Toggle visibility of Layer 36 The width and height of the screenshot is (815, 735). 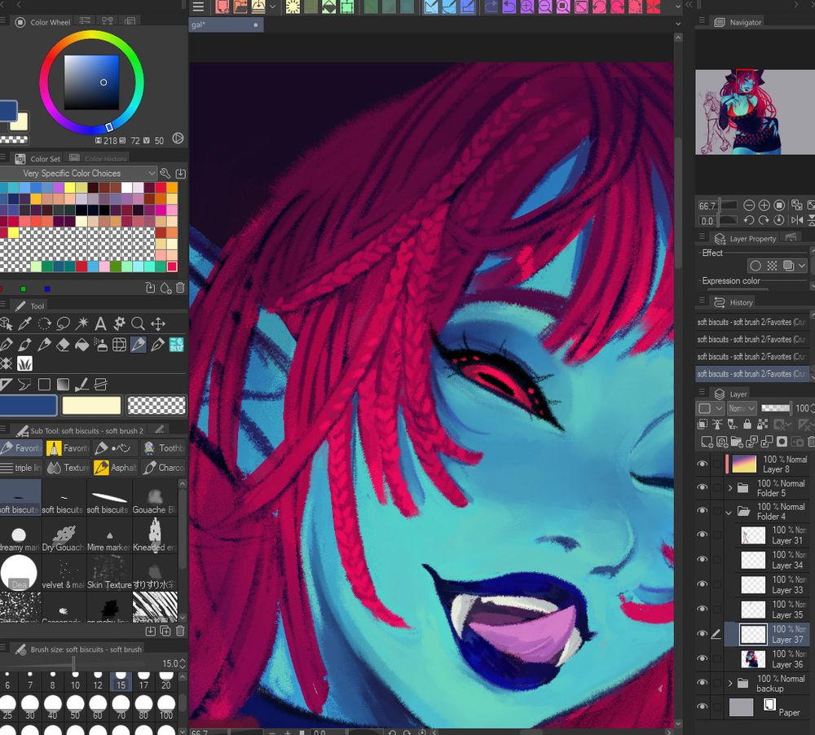pos(703,658)
